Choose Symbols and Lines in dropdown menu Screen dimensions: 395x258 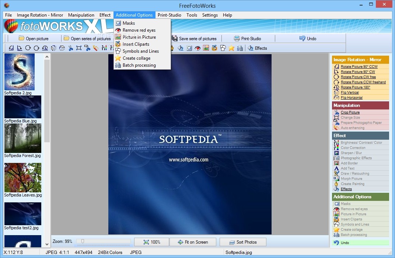[x=142, y=51]
